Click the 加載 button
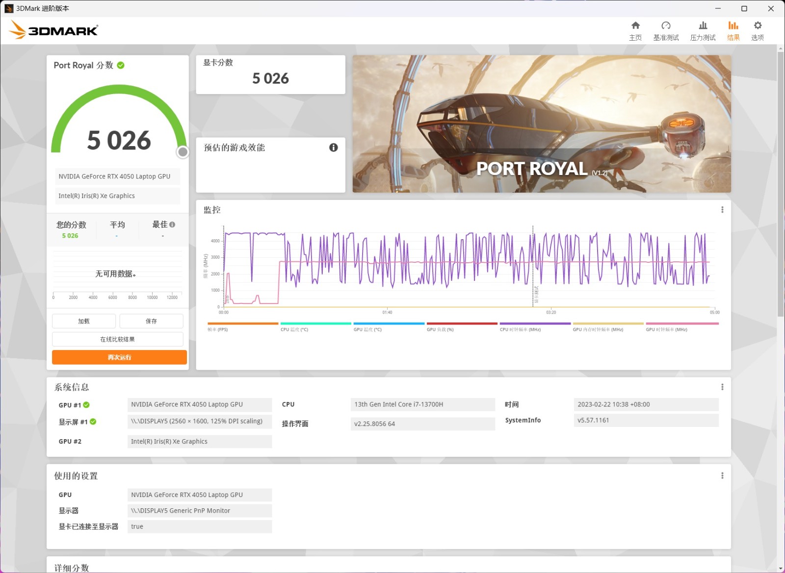785x573 pixels. tap(84, 321)
